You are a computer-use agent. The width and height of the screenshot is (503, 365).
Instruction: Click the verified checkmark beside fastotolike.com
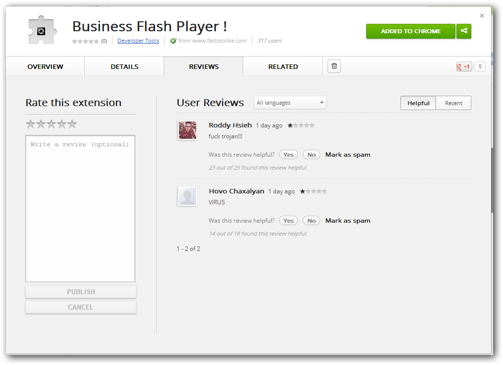point(173,41)
